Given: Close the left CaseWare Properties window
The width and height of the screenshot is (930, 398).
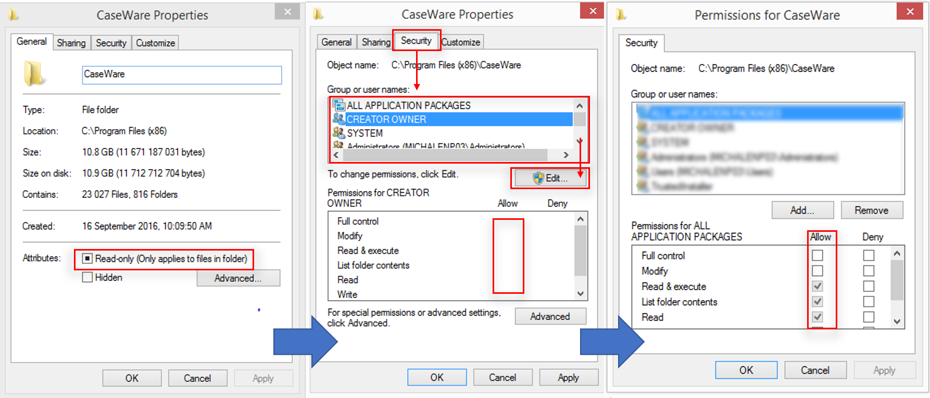Looking at the screenshot, I should pos(287,11).
